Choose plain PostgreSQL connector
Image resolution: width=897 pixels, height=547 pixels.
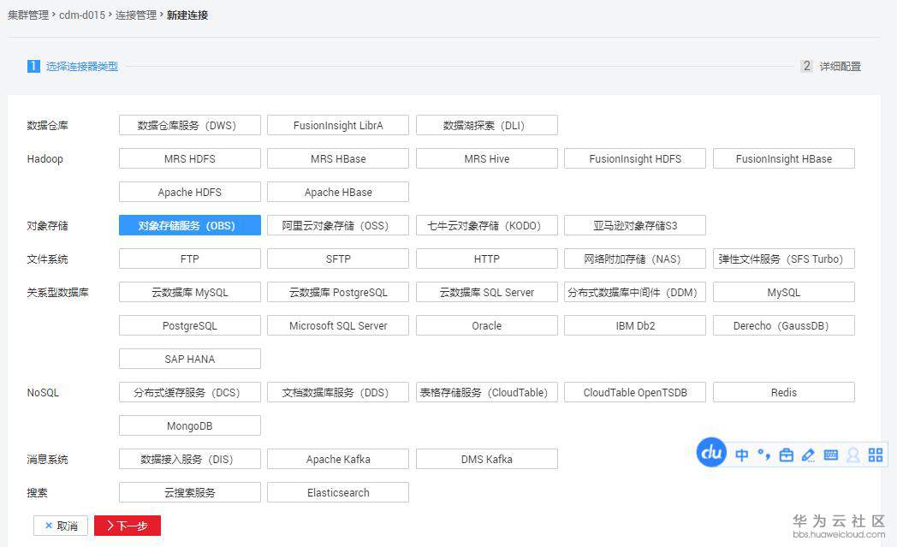pyautogui.click(x=190, y=325)
